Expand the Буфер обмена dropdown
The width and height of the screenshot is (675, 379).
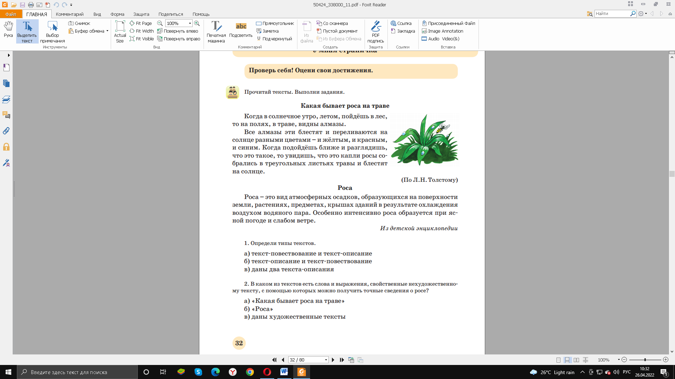pos(107,31)
